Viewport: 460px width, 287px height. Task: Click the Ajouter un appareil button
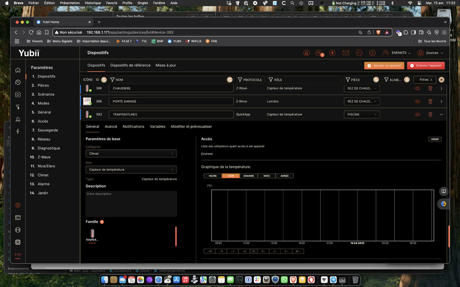pyautogui.click(x=384, y=66)
